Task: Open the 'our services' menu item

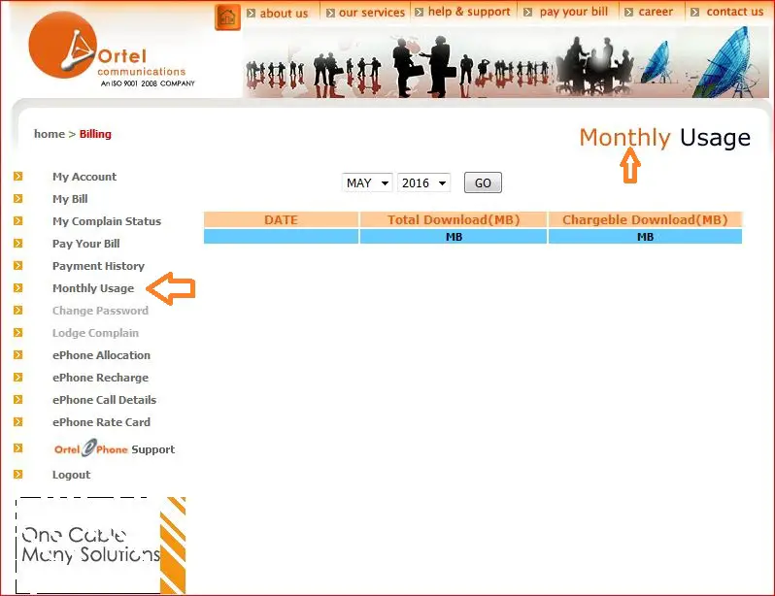Action: [x=371, y=13]
